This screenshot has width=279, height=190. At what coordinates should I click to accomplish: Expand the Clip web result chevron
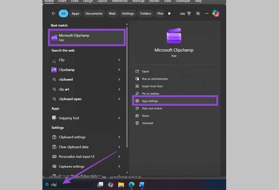(119, 60)
